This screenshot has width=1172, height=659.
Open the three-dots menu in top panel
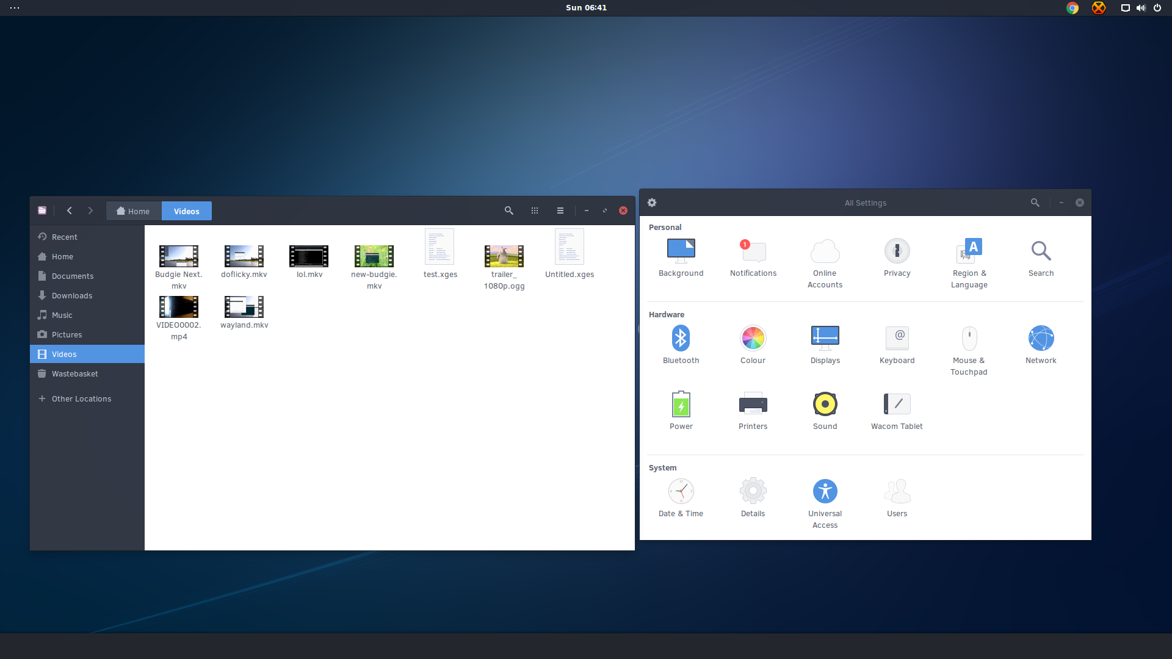(x=15, y=8)
